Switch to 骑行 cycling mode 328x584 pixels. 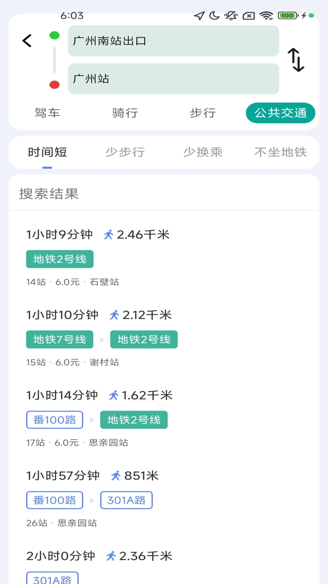tap(125, 113)
